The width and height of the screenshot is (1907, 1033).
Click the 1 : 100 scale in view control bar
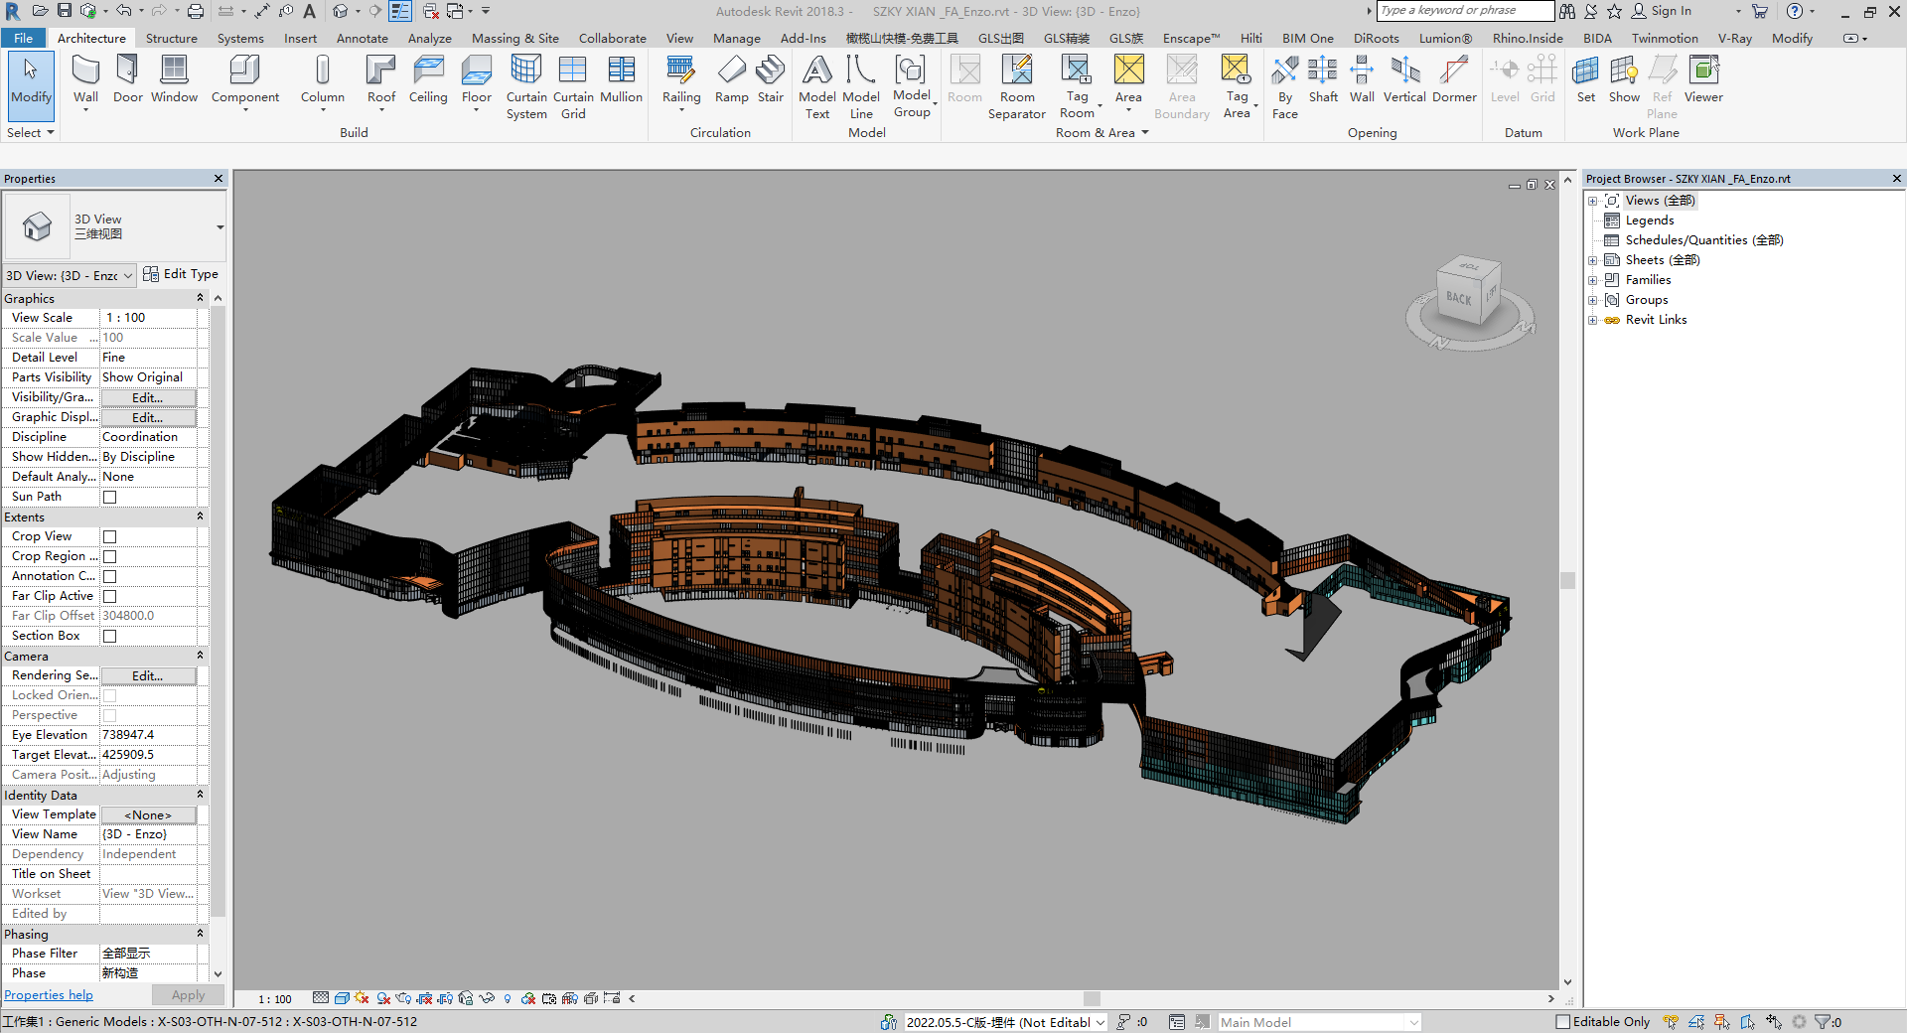pos(275,999)
